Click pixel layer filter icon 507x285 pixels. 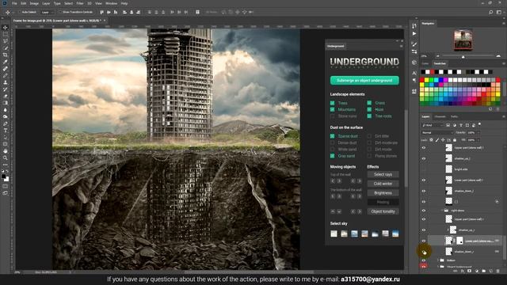(x=448, y=125)
